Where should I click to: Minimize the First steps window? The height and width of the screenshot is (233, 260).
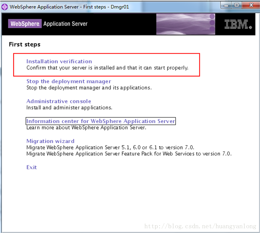coord(226,5)
